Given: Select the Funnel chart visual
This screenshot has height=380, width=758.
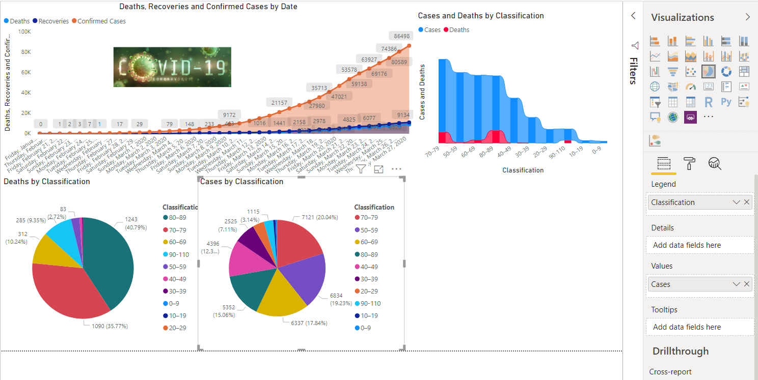Looking at the screenshot, I should pos(673,72).
